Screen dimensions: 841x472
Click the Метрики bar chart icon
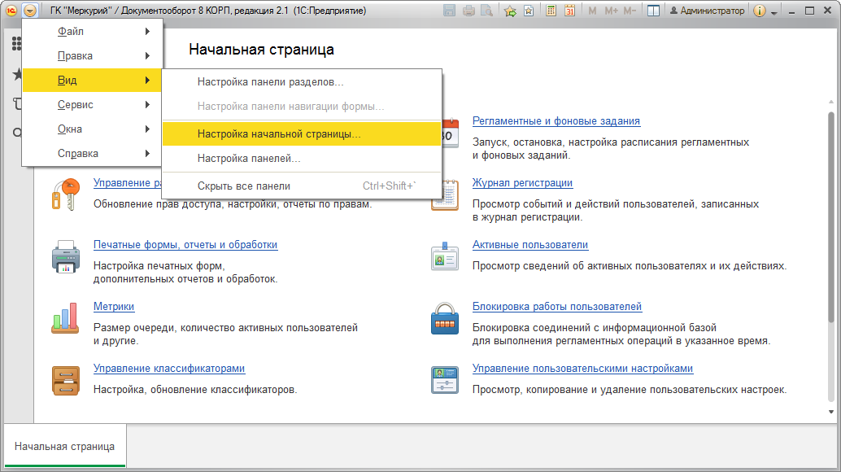(x=65, y=317)
